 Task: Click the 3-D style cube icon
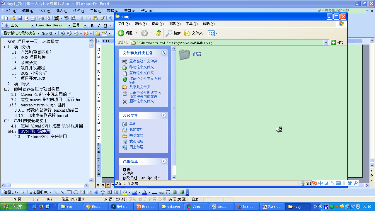(182, 192)
